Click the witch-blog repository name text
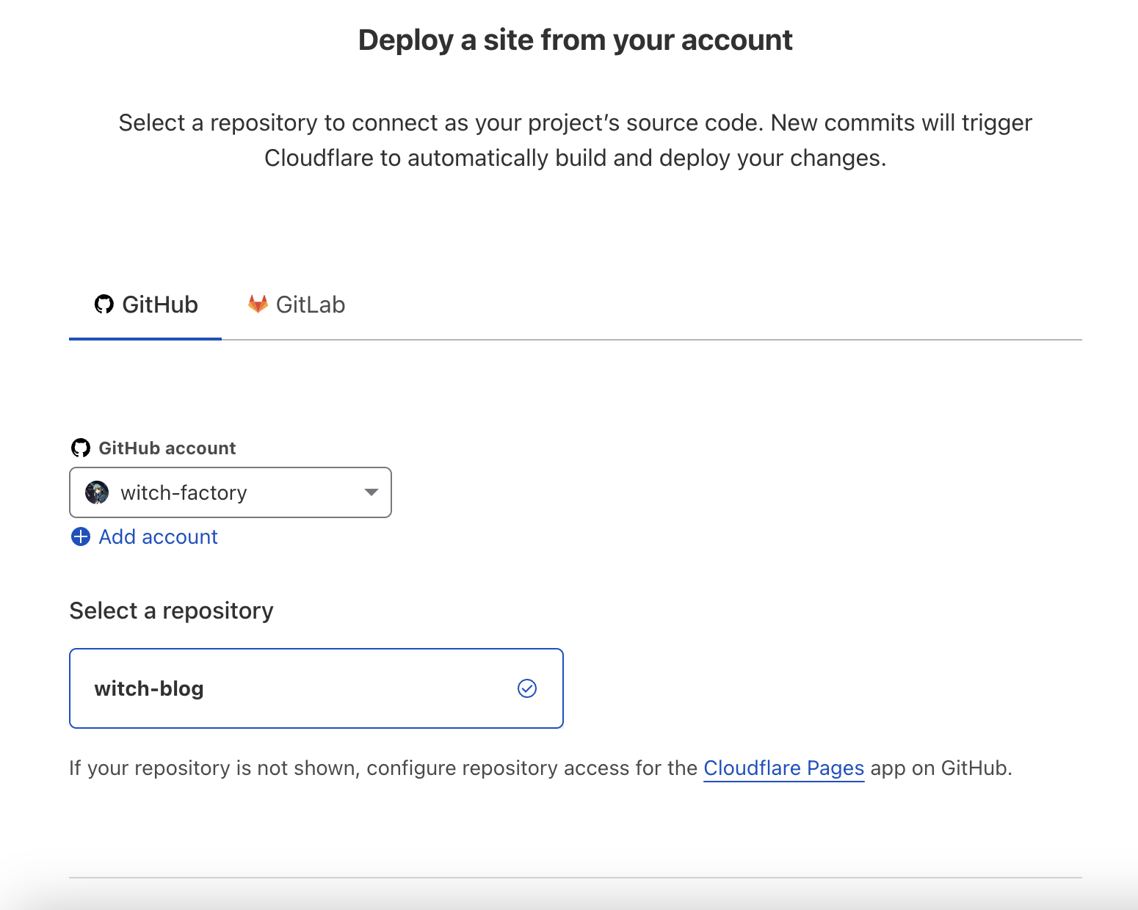The width and height of the screenshot is (1138, 910). 149,688
